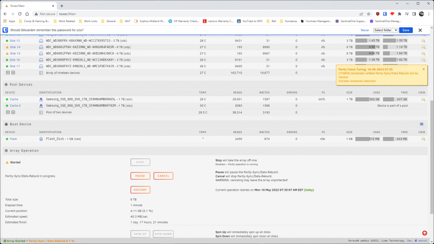
Task: Open the manual link in the footer
Action: [x=423, y=241]
